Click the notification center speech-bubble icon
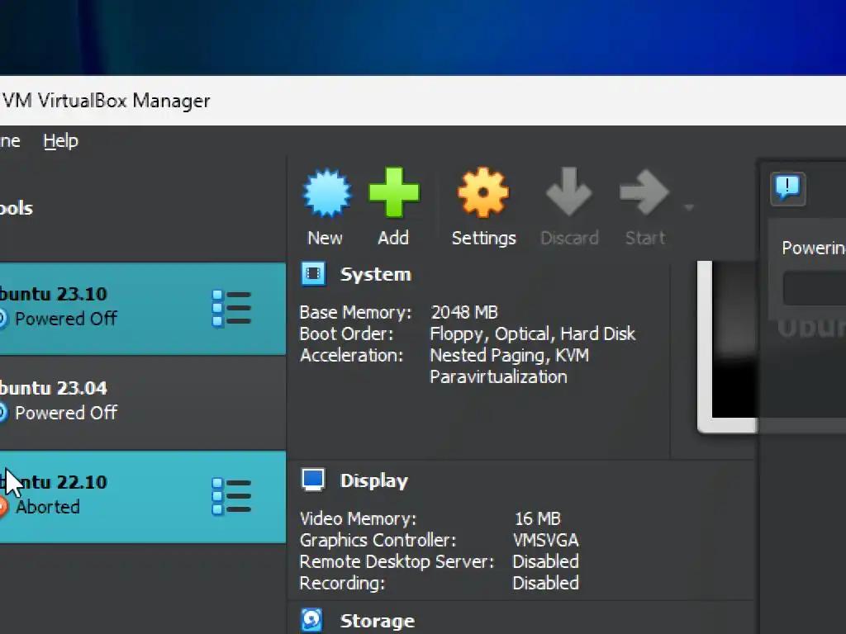 pyautogui.click(x=787, y=189)
